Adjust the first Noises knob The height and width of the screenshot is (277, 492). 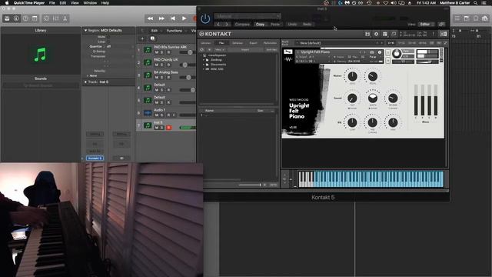pos(352,76)
